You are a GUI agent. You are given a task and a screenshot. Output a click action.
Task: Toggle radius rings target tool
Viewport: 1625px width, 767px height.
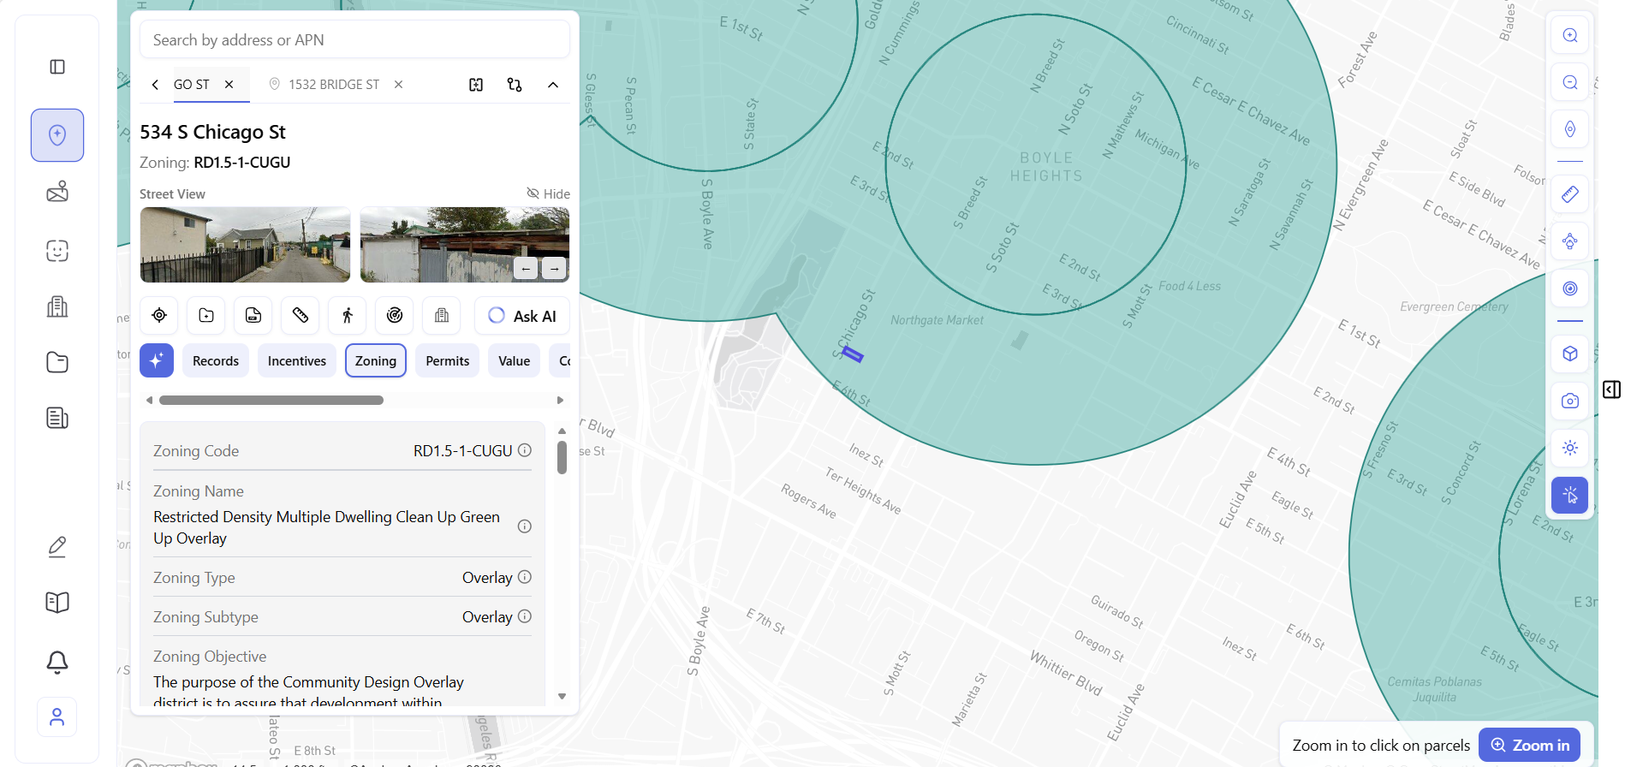pyautogui.click(x=1570, y=288)
